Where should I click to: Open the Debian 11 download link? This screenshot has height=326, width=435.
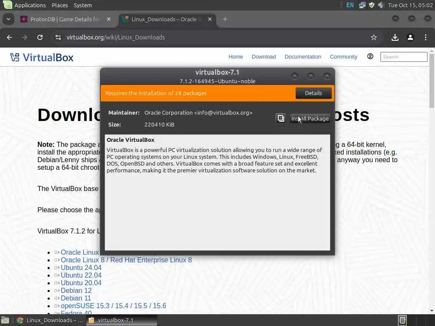point(76,298)
